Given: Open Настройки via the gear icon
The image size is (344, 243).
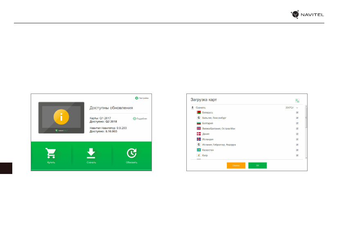Looking at the screenshot, I should coord(137,98).
